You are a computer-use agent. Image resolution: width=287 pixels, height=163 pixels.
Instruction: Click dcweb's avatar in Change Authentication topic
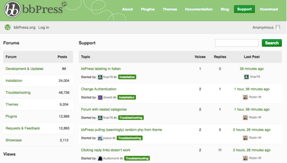100,97
